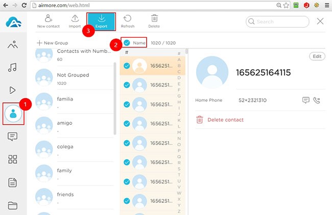
Task: Open the Apps grid section in sidebar
Action: click(x=13, y=159)
